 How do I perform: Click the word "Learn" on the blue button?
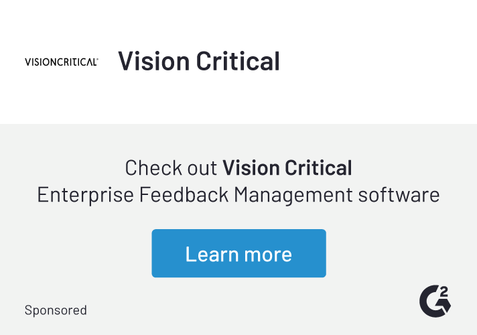[208, 254]
